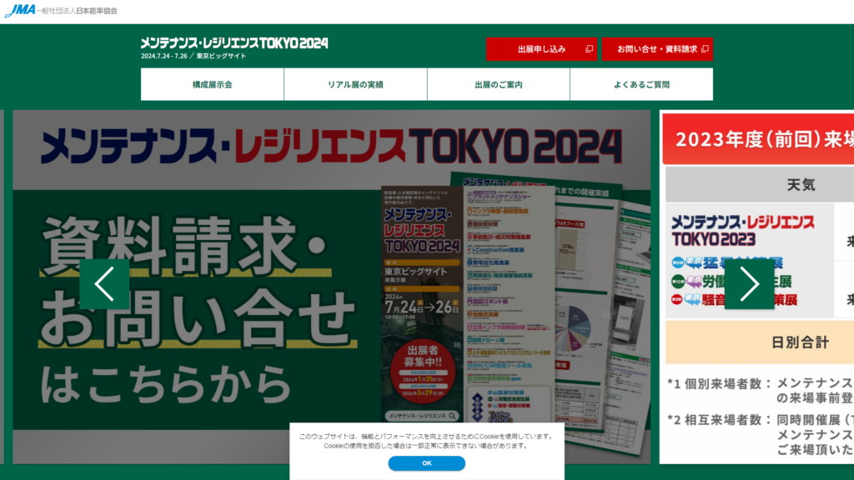Click the 出展者募集中!! red circle badge

(423, 370)
